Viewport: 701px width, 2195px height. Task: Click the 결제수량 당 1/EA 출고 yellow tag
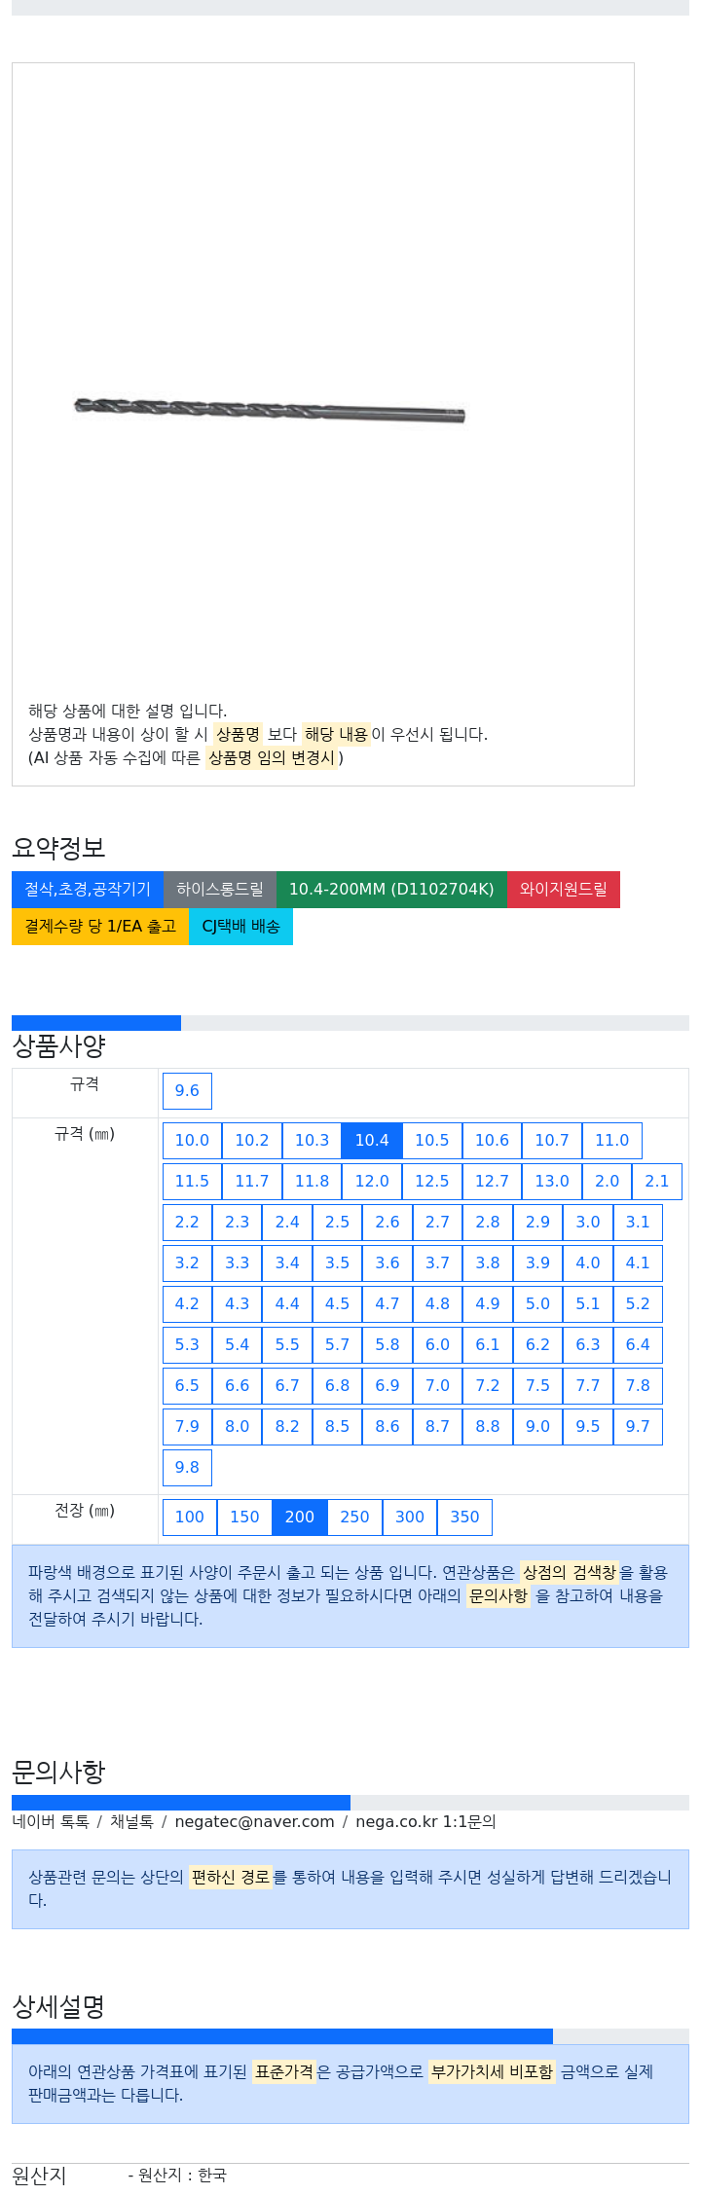[x=100, y=926]
